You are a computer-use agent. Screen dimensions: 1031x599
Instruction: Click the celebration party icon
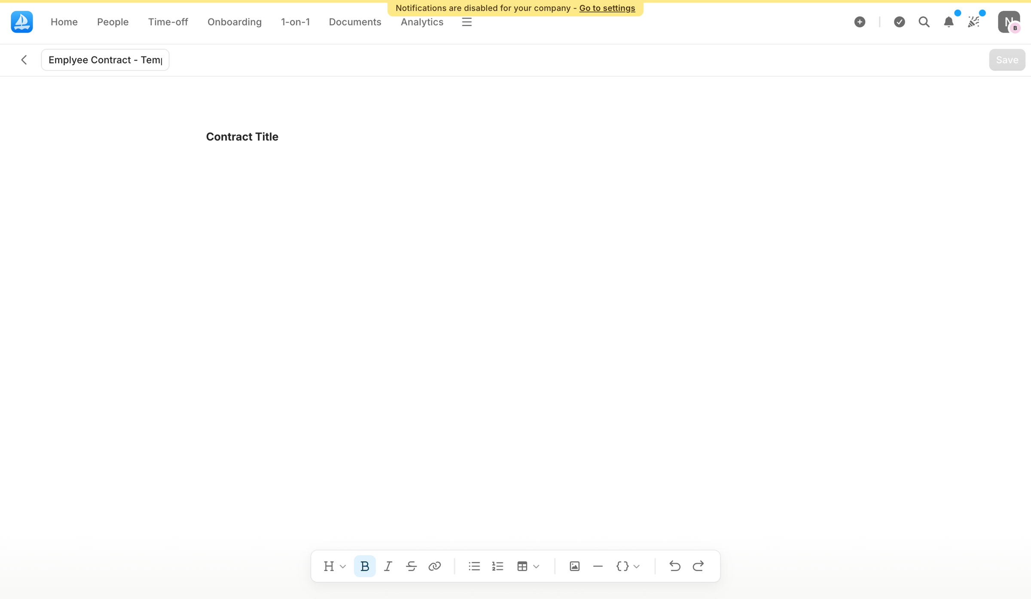point(974,22)
